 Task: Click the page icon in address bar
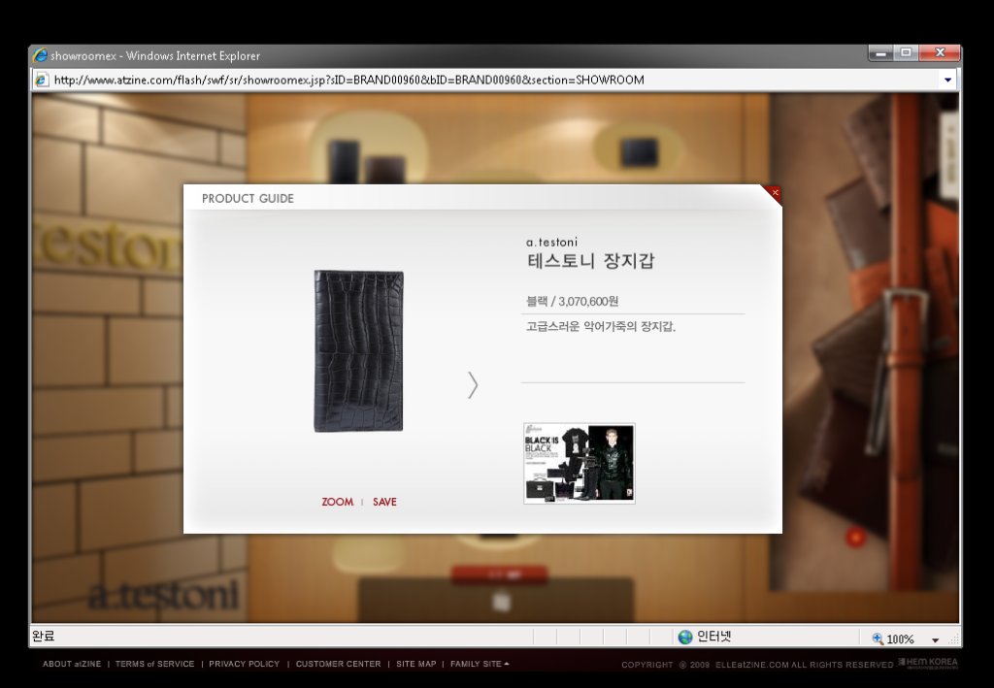pos(41,80)
